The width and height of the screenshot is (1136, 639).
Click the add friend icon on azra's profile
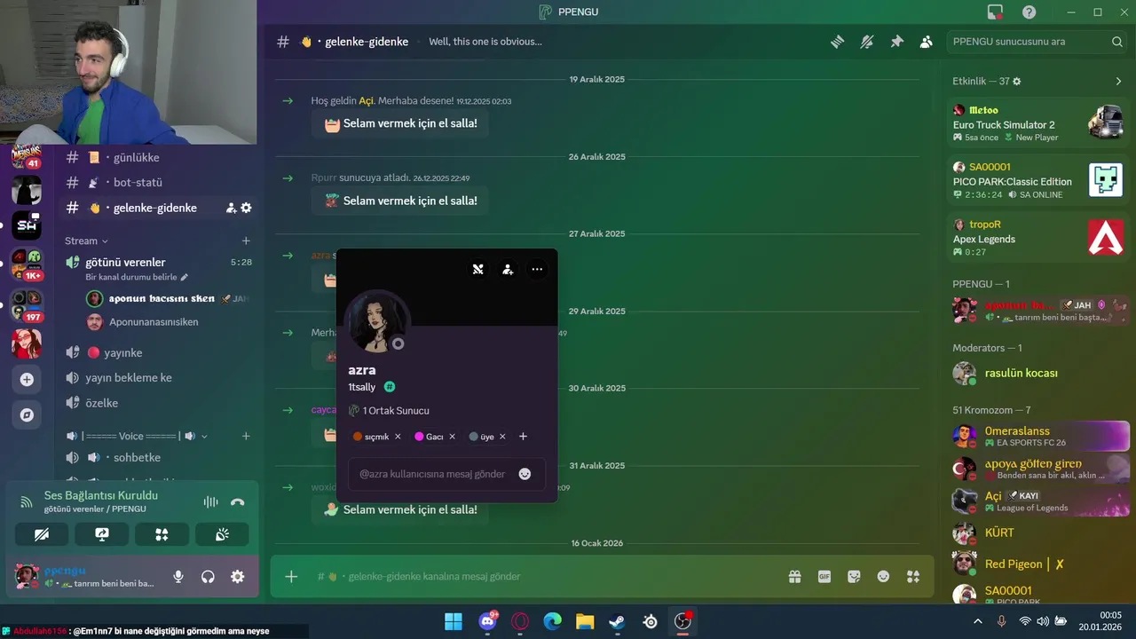click(508, 269)
